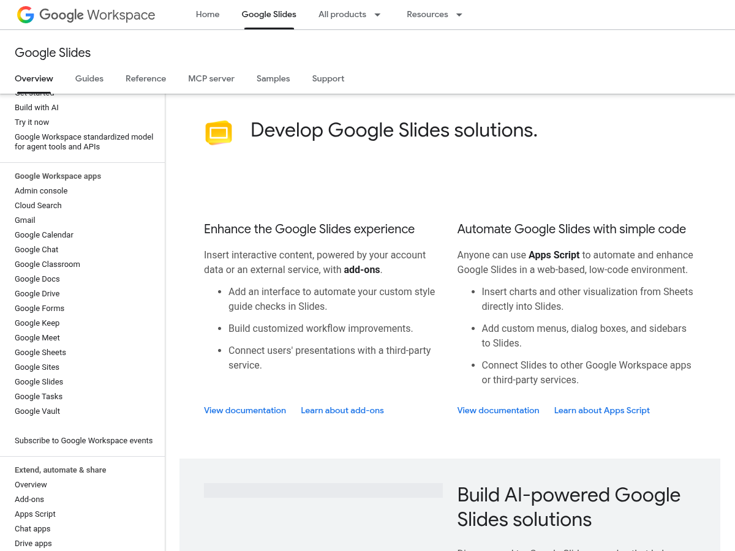Screen dimensions: 735x551
Task: Open Gmail in the sidebar list
Action: point(25,220)
